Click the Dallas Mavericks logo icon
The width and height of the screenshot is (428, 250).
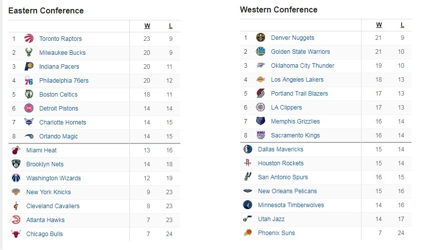click(248, 149)
